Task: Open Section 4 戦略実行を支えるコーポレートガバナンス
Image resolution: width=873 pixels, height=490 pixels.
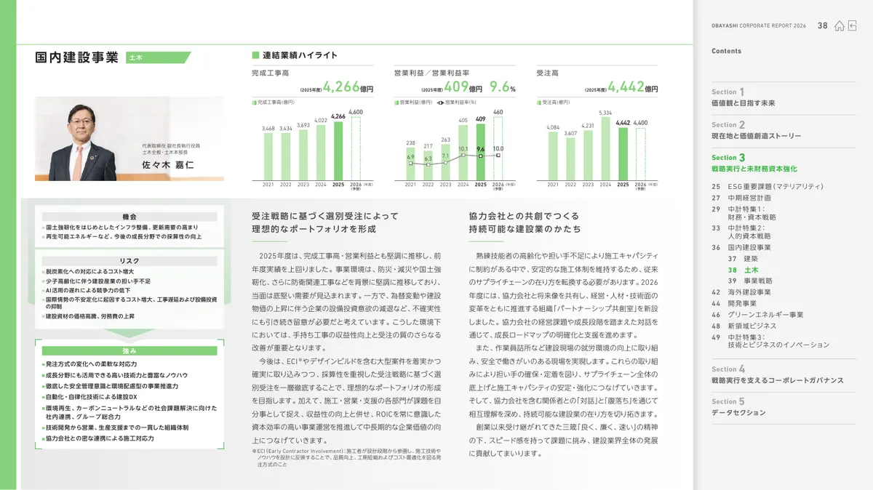Action: (x=778, y=374)
